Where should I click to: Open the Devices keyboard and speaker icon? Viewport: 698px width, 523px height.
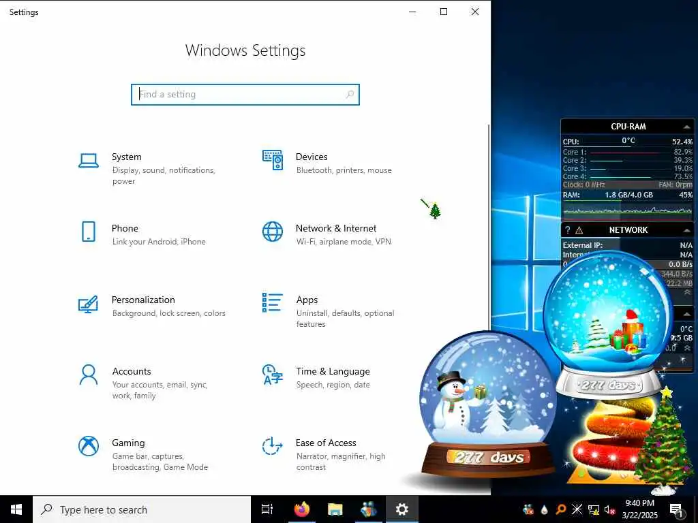[x=273, y=159]
